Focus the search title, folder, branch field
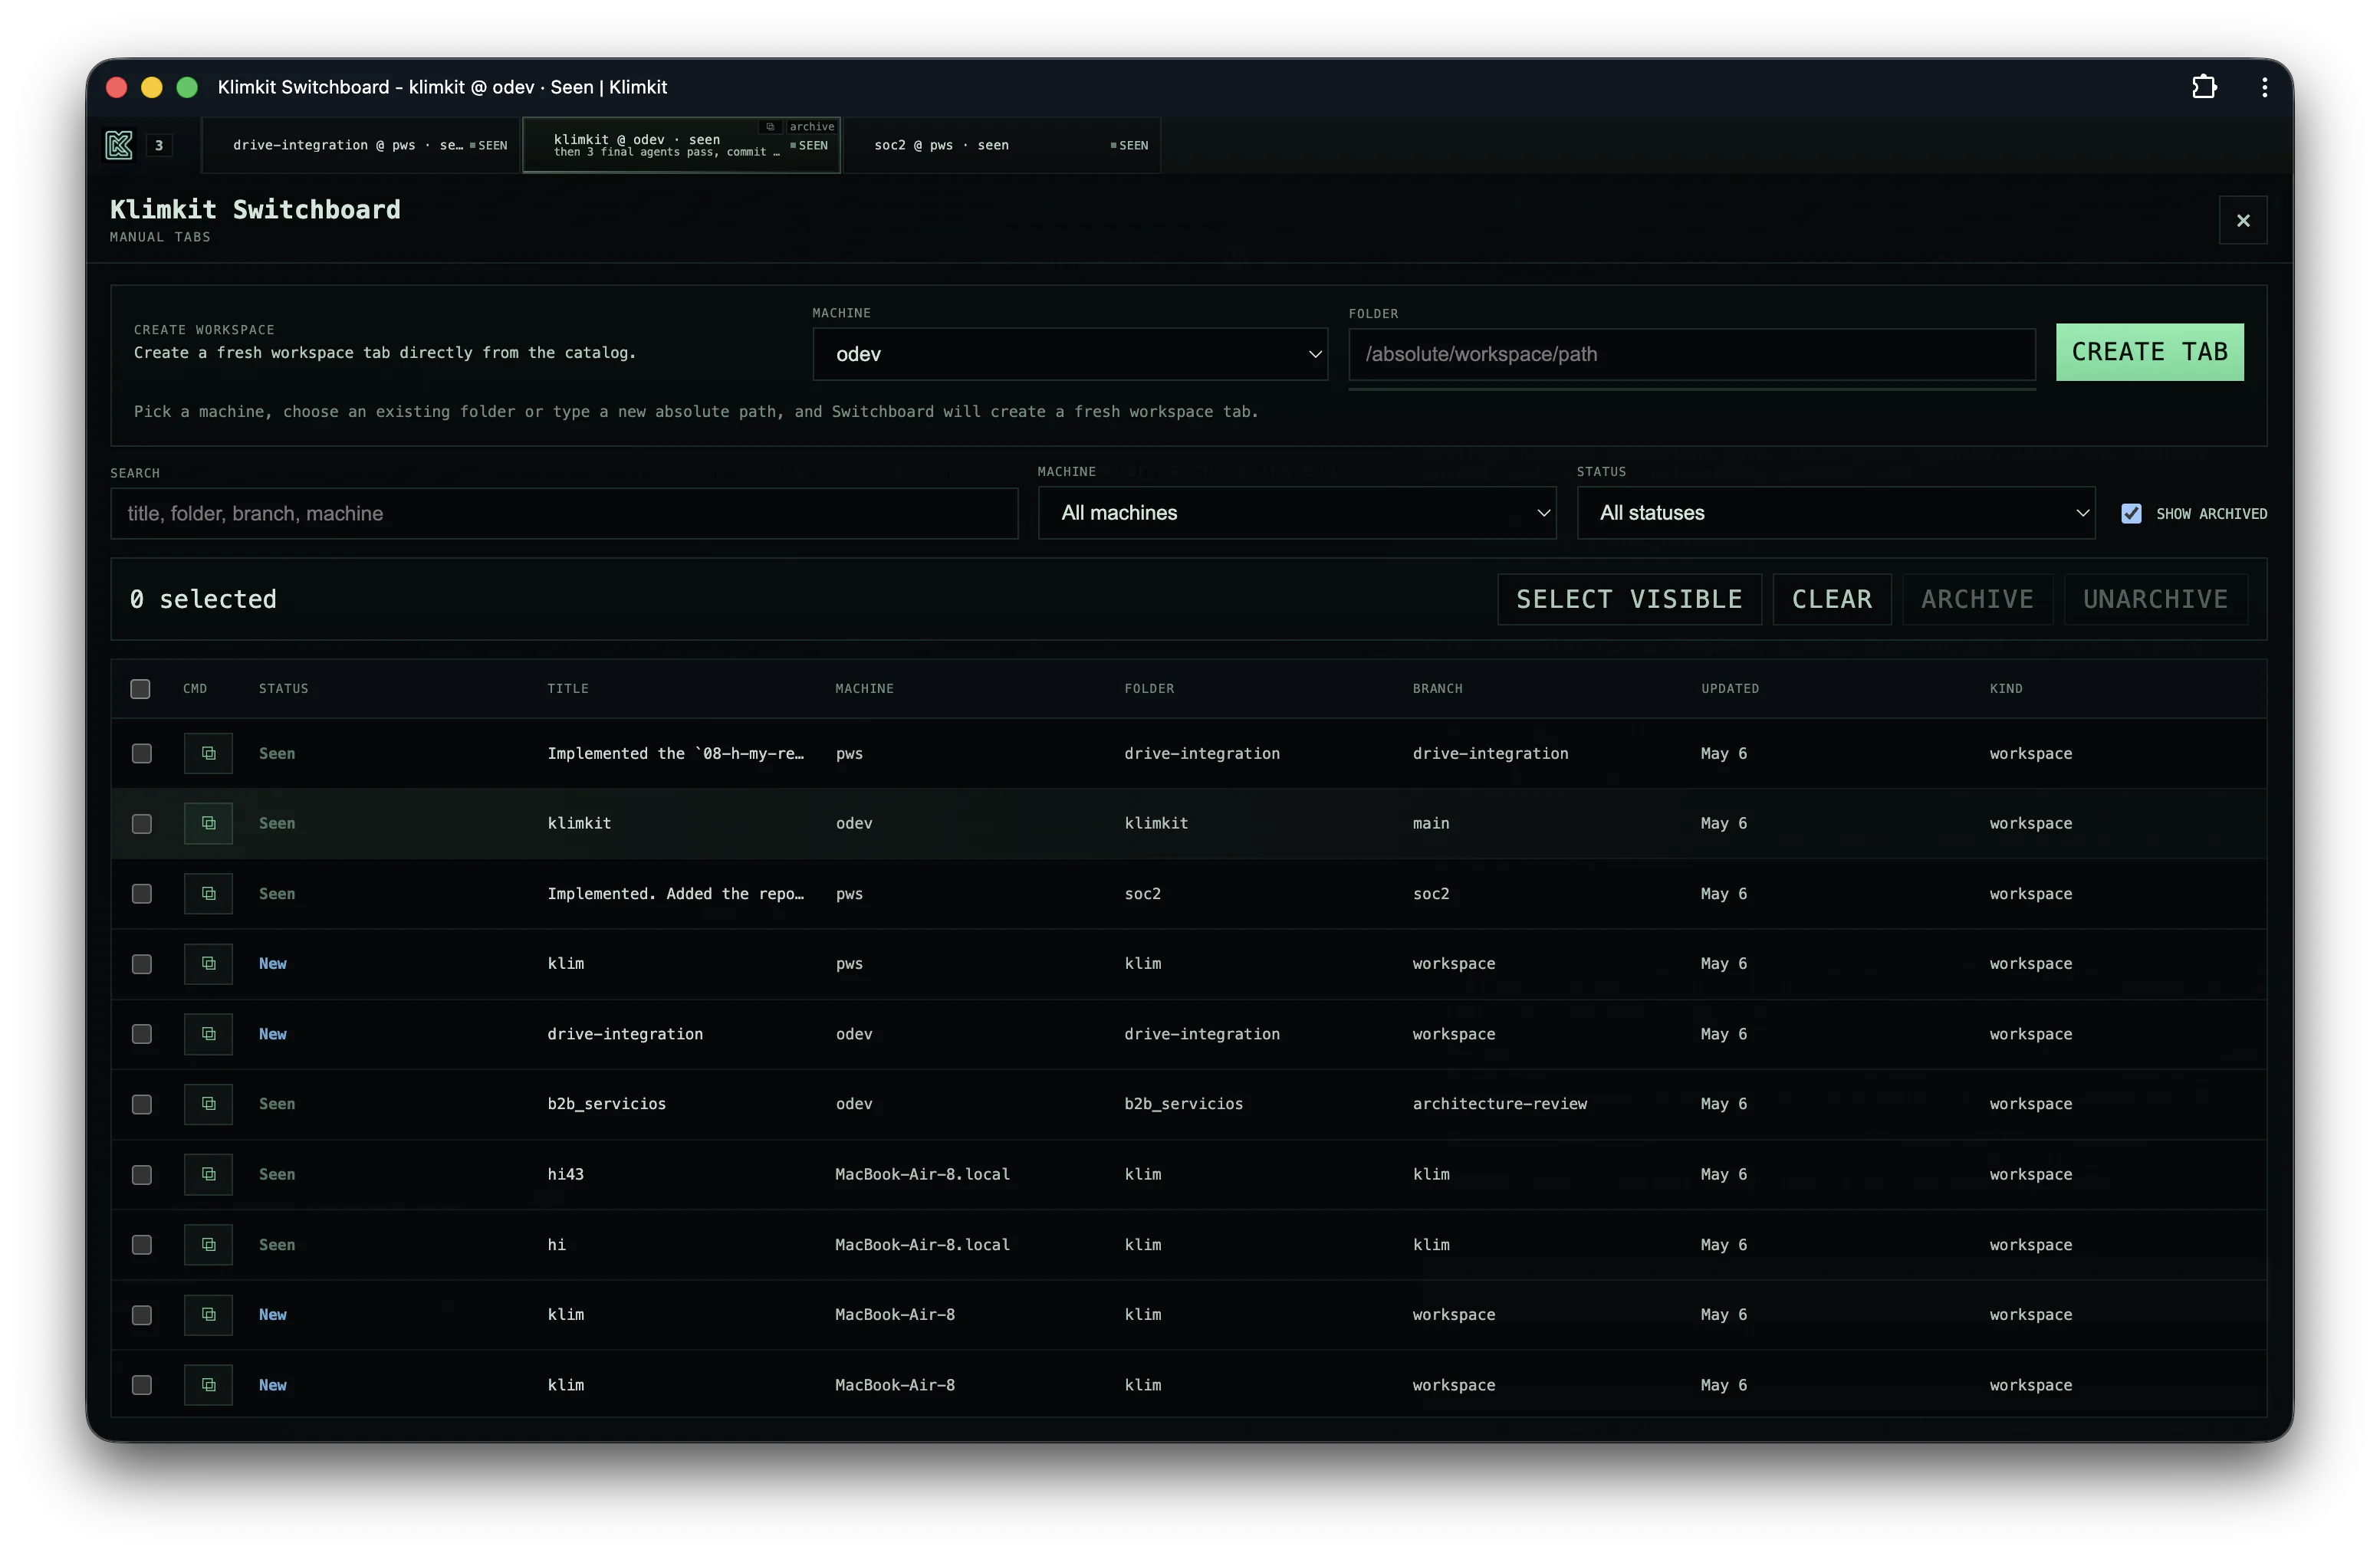 (x=564, y=514)
